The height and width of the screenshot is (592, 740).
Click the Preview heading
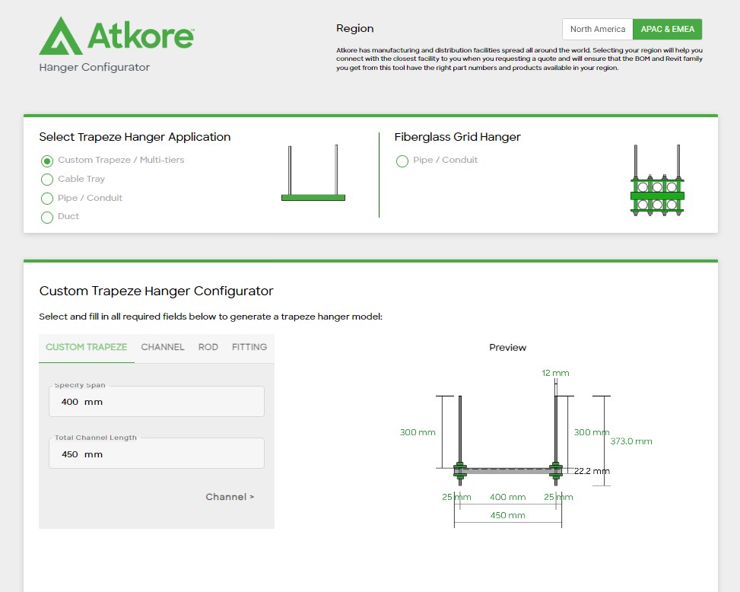pyautogui.click(x=507, y=348)
